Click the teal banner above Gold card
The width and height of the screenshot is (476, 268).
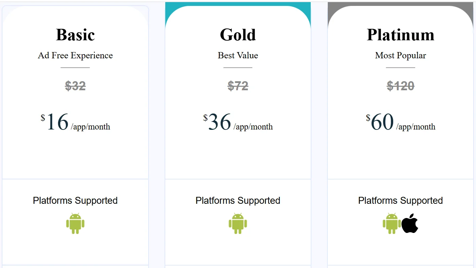point(238,4)
